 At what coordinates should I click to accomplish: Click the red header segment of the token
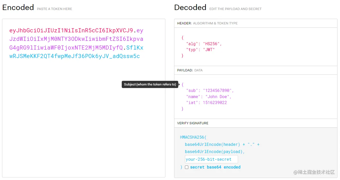(71, 31)
